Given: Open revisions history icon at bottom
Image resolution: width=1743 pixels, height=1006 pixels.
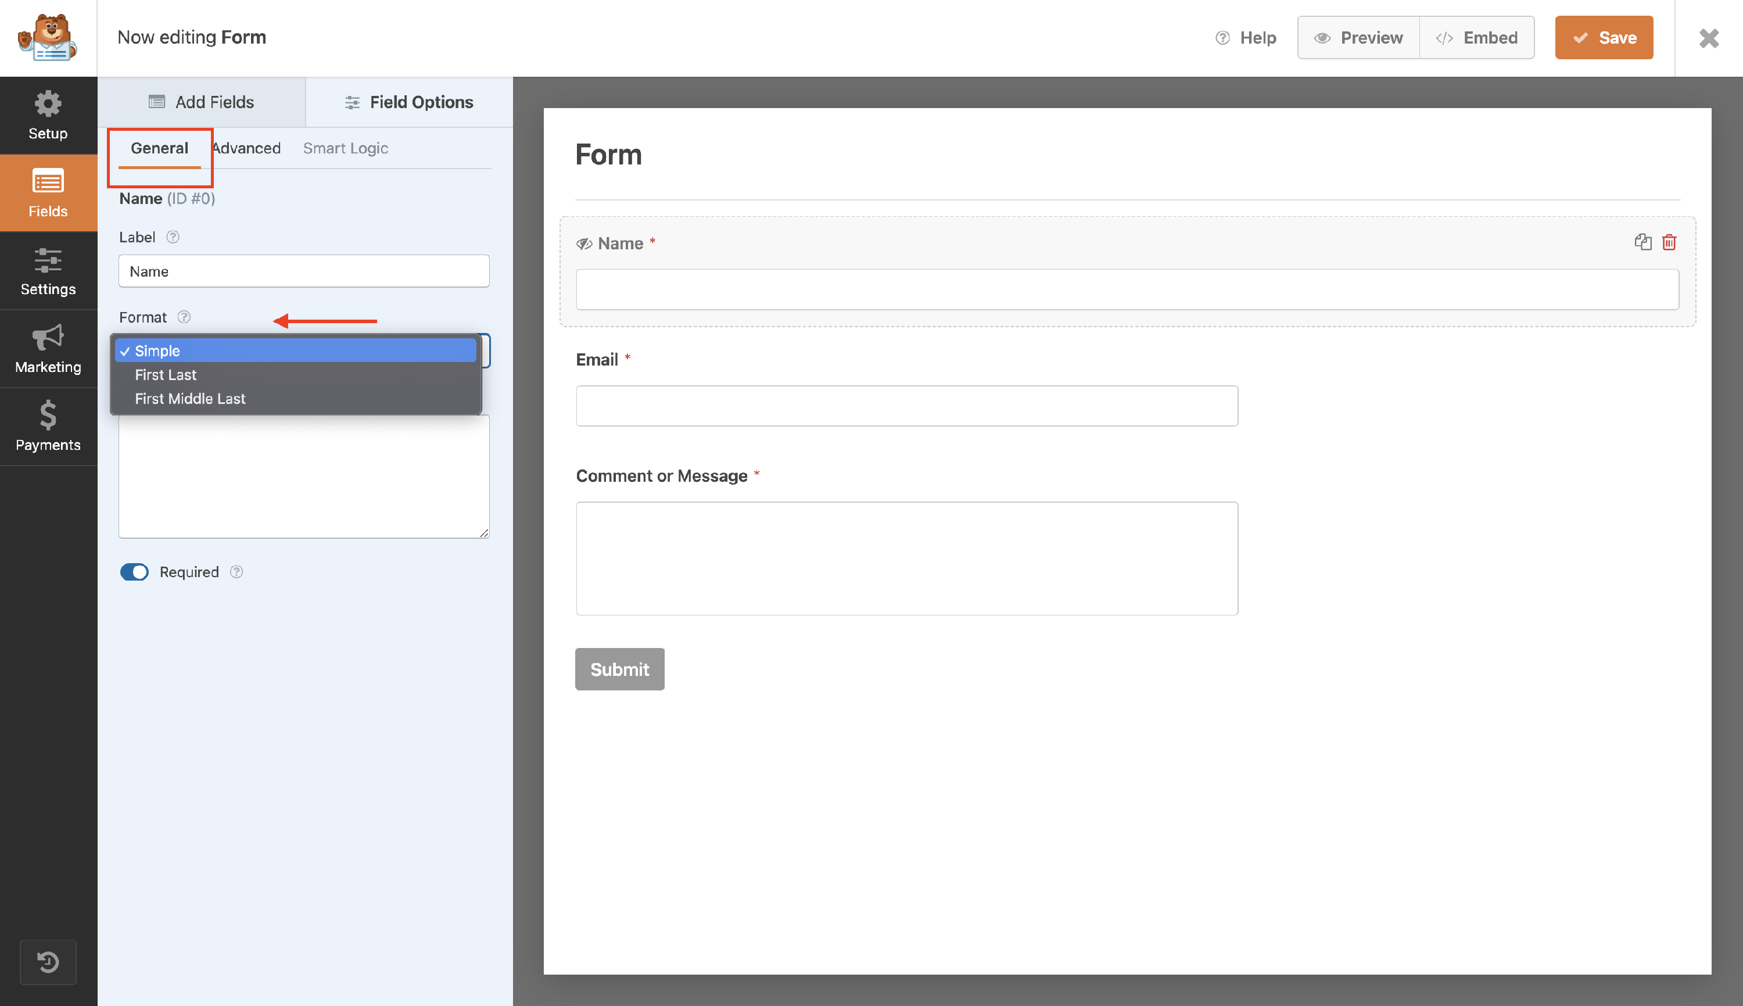Looking at the screenshot, I should tap(48, 961).
